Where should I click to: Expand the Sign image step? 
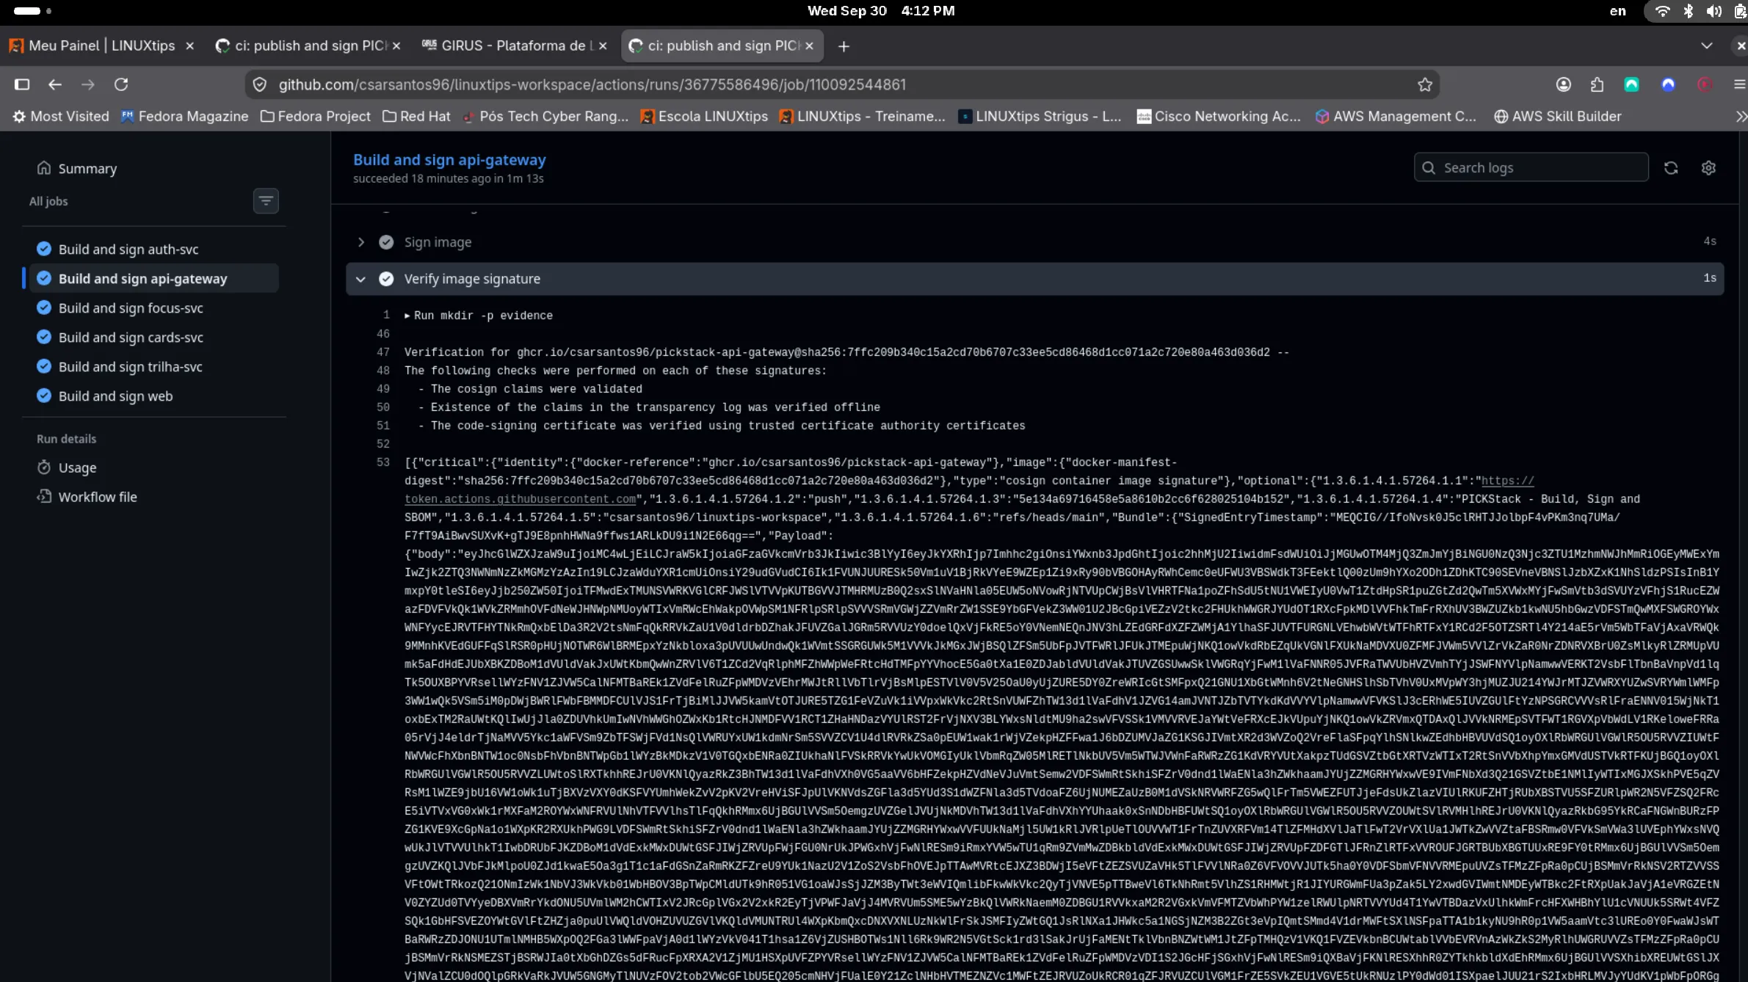pos(1034,242)
